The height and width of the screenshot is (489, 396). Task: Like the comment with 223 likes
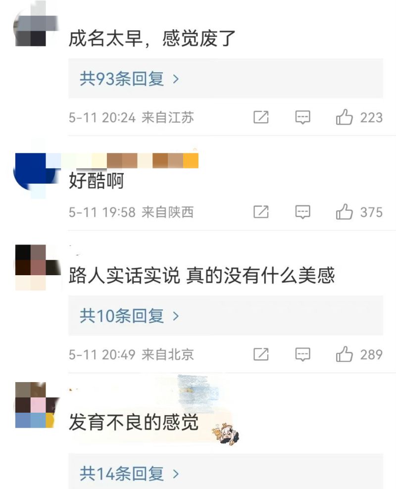click(x=344, y=117)
